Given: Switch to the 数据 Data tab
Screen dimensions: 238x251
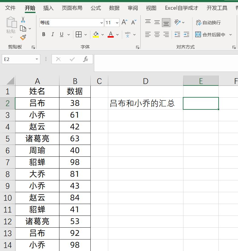Looking at the screenshot, I should point(114,8).
